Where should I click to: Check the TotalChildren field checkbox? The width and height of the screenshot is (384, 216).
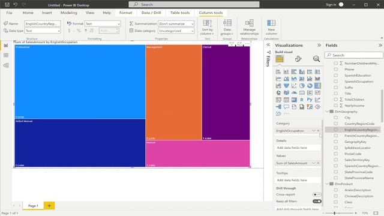(336, 100)
